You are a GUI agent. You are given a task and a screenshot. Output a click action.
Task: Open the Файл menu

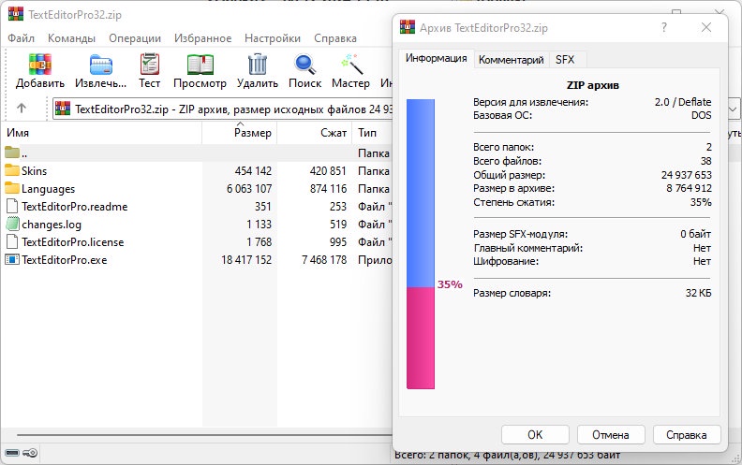pyautogui.click(x=21, y=38)
